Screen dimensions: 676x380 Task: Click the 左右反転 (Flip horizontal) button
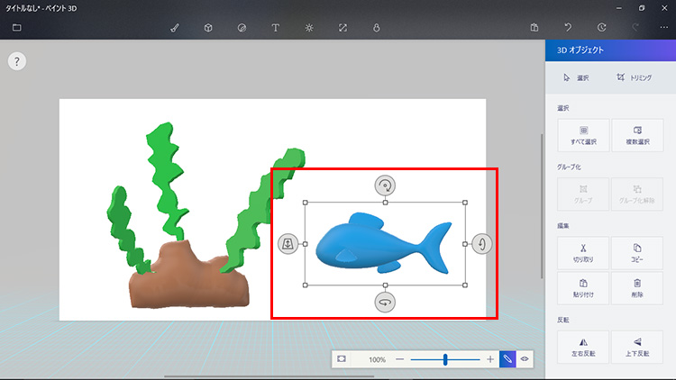tap(583, 347)
